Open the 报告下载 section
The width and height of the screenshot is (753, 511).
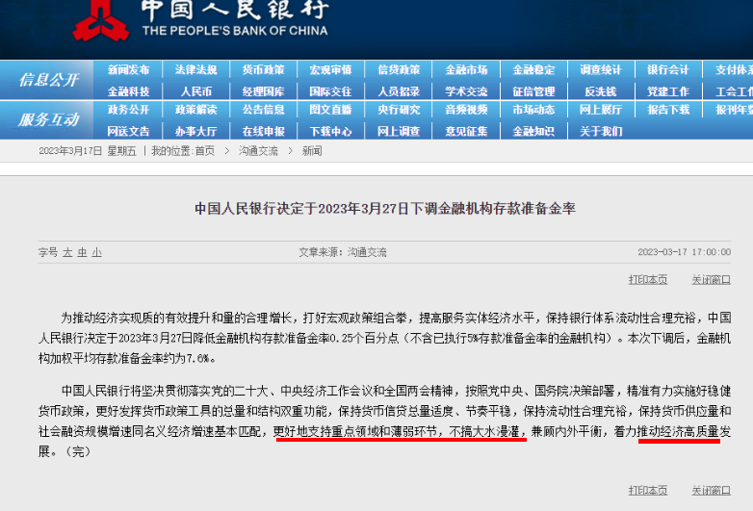[x=668, y=110]
